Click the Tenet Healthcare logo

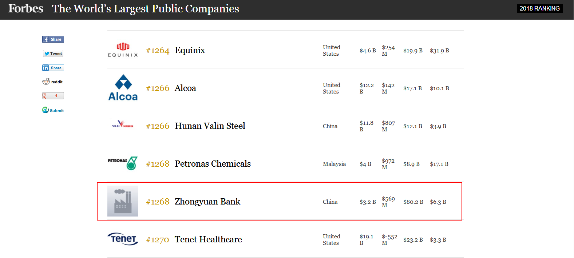pyautogui.click(x=123, y=239)
